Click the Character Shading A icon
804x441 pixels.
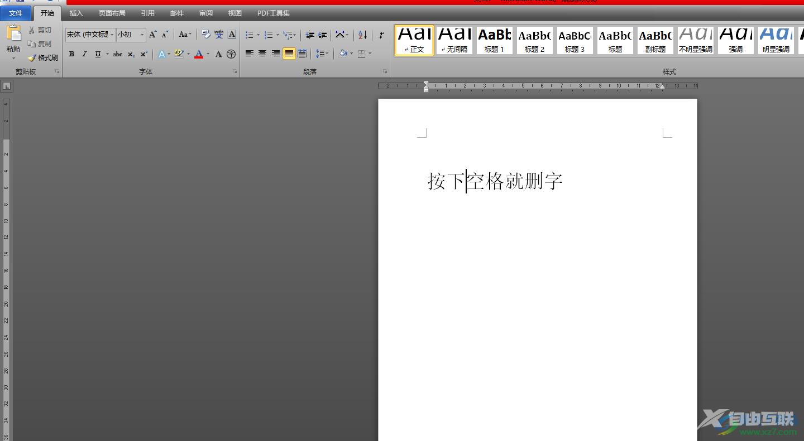pos(218,54)
